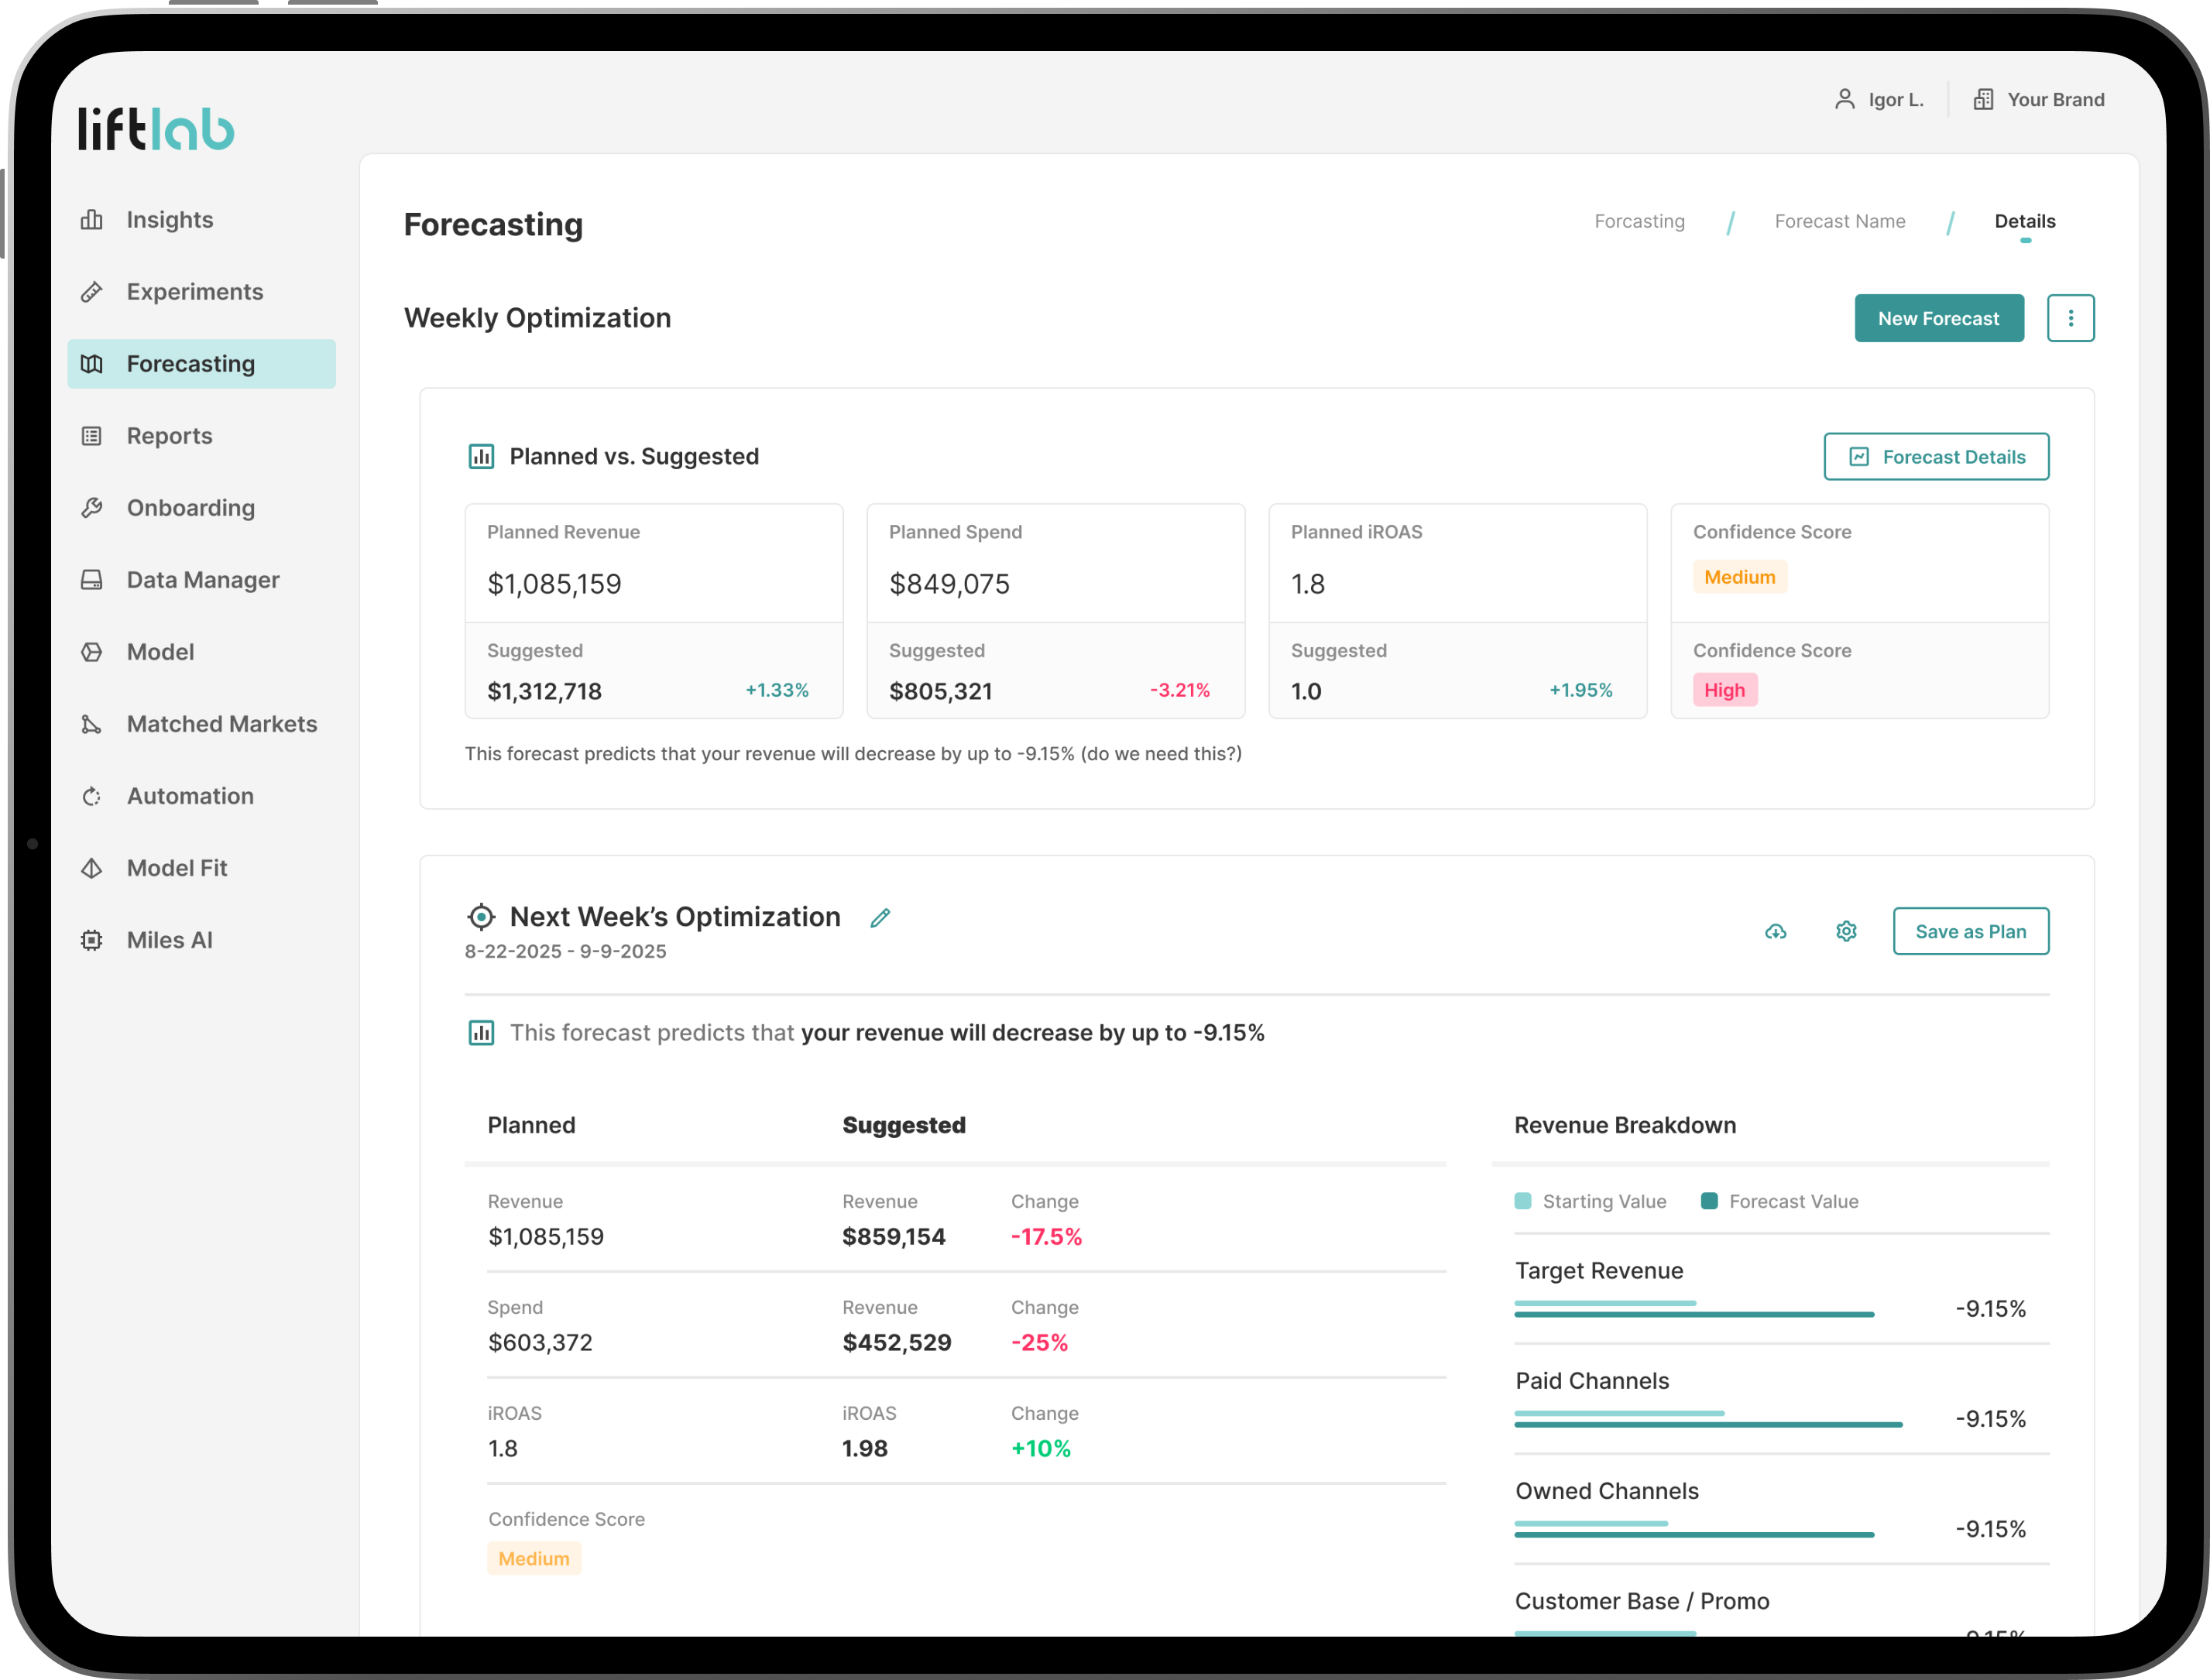Viewport: 2210px width, 1680px height.
Task: Click the Forcasting breadcrumb link
Action: (1639, 221)
